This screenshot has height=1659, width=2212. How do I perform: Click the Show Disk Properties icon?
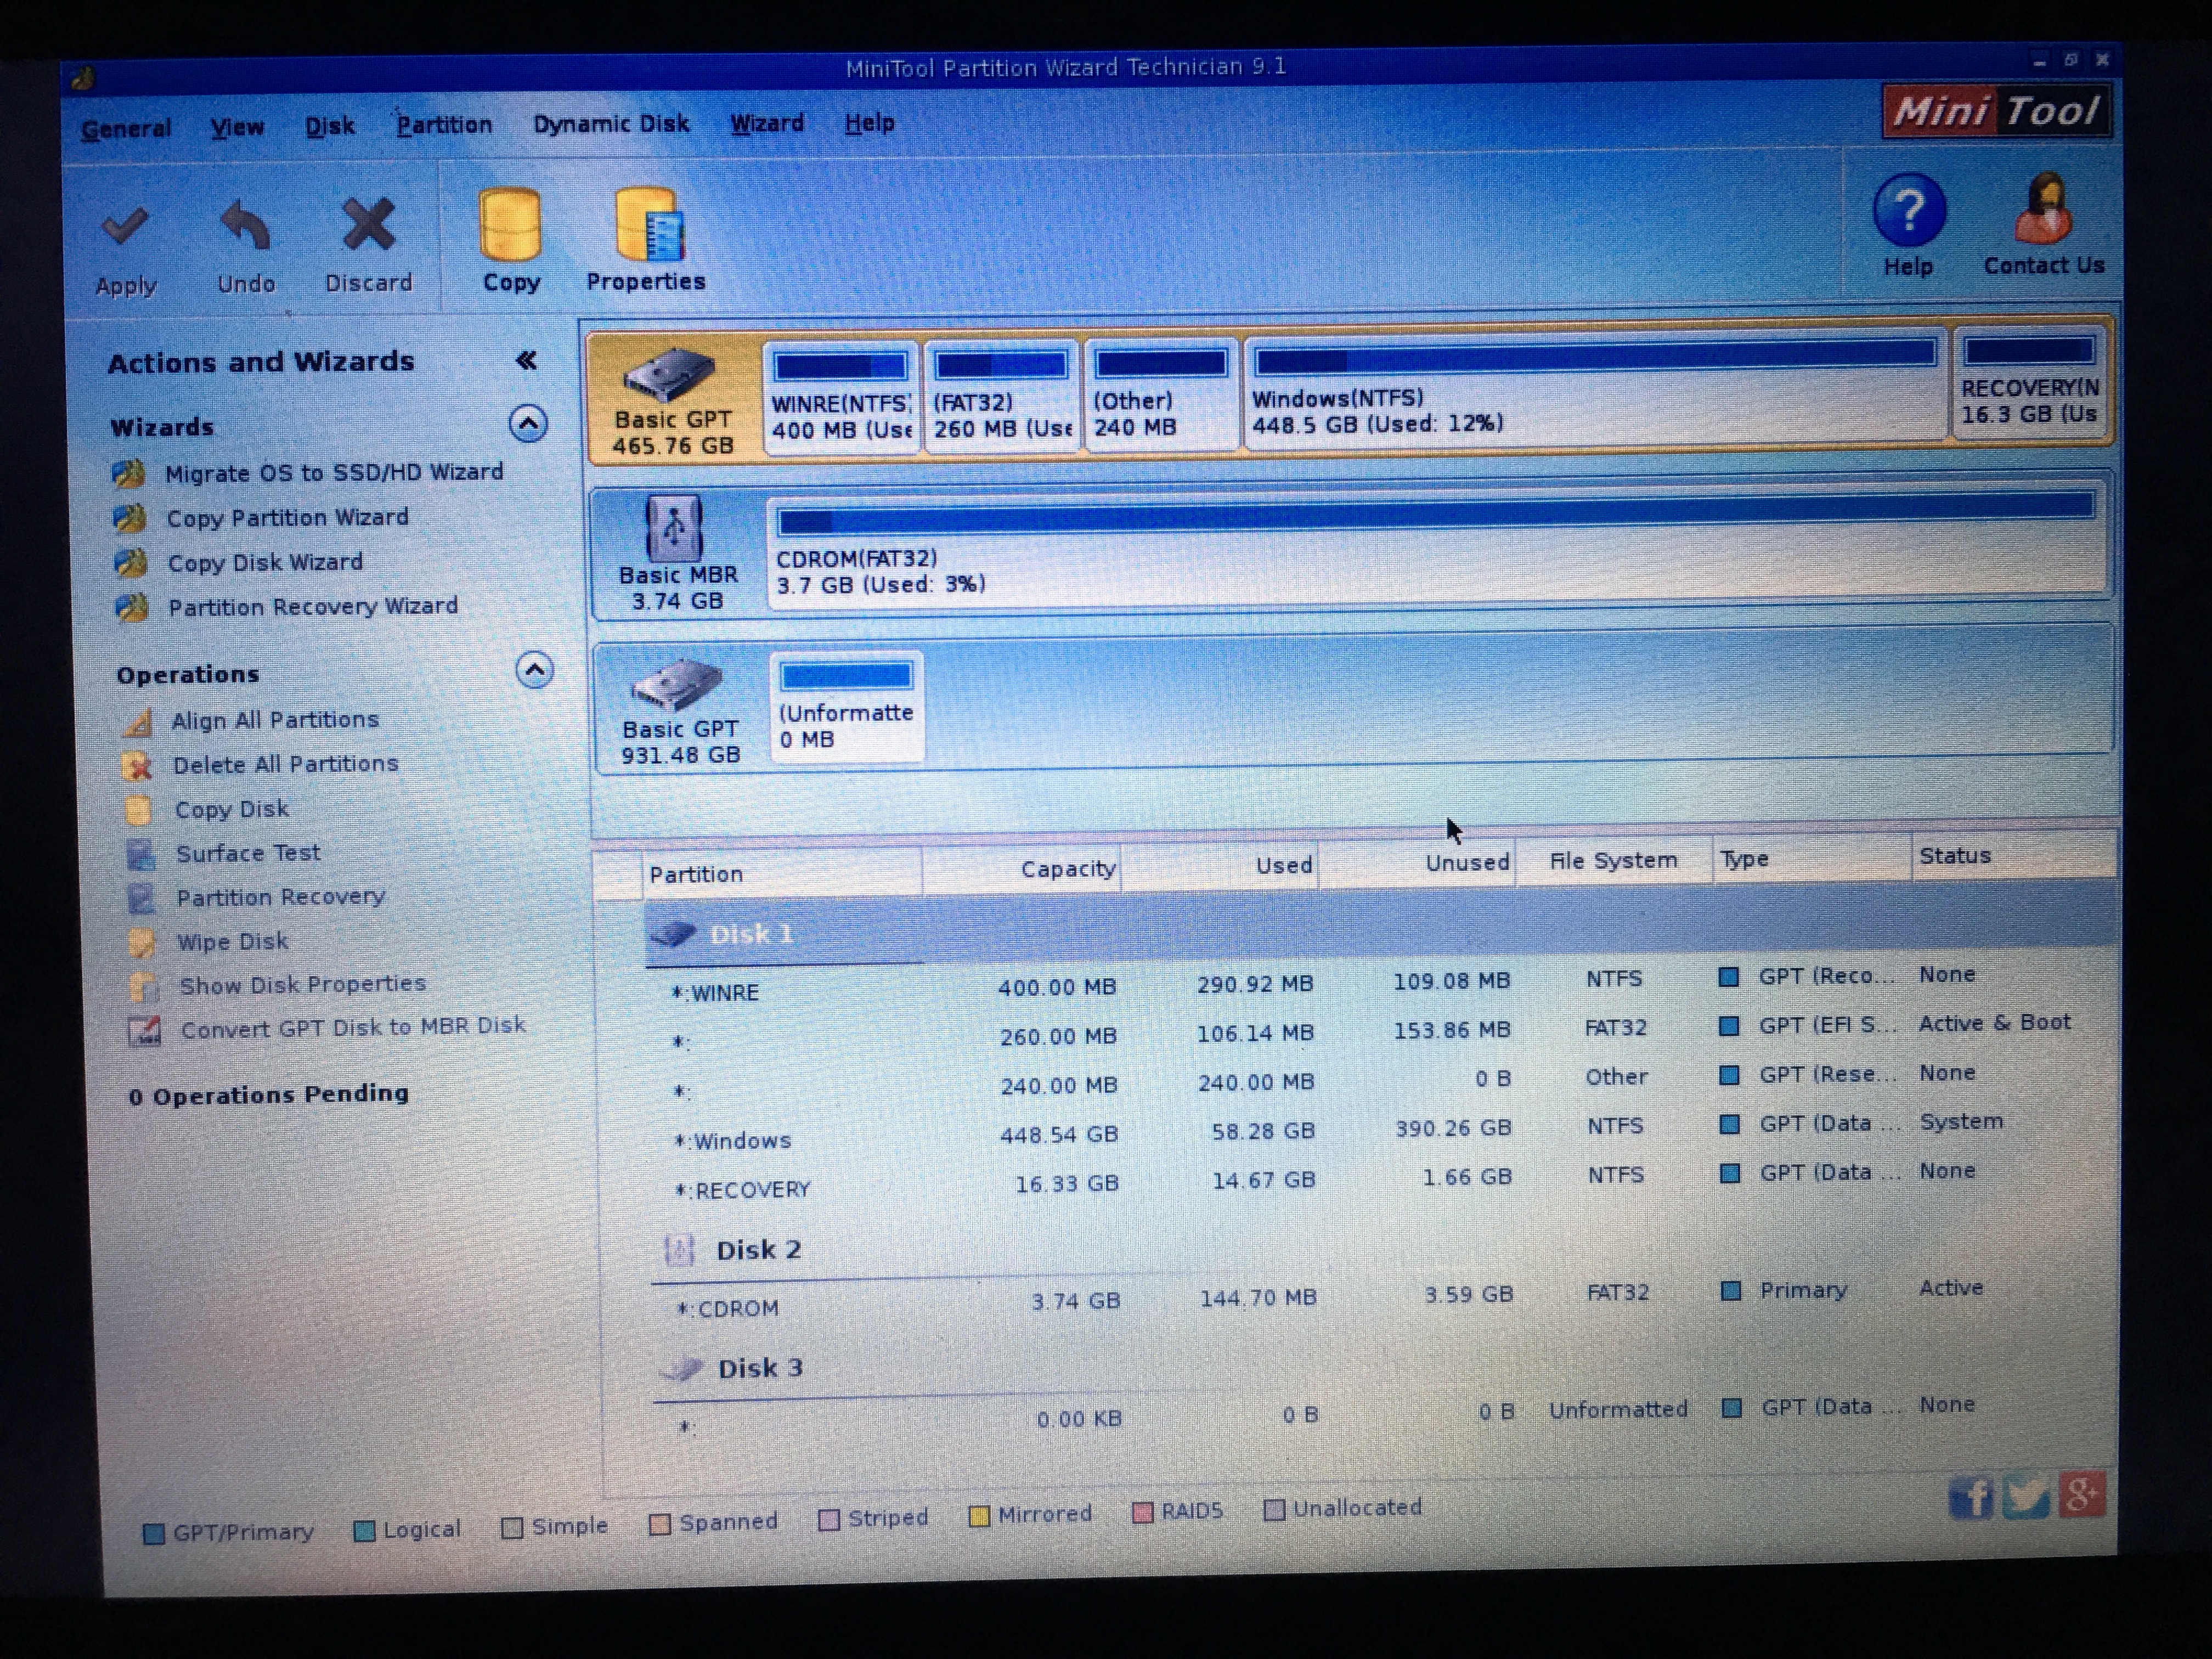(144, 987)
